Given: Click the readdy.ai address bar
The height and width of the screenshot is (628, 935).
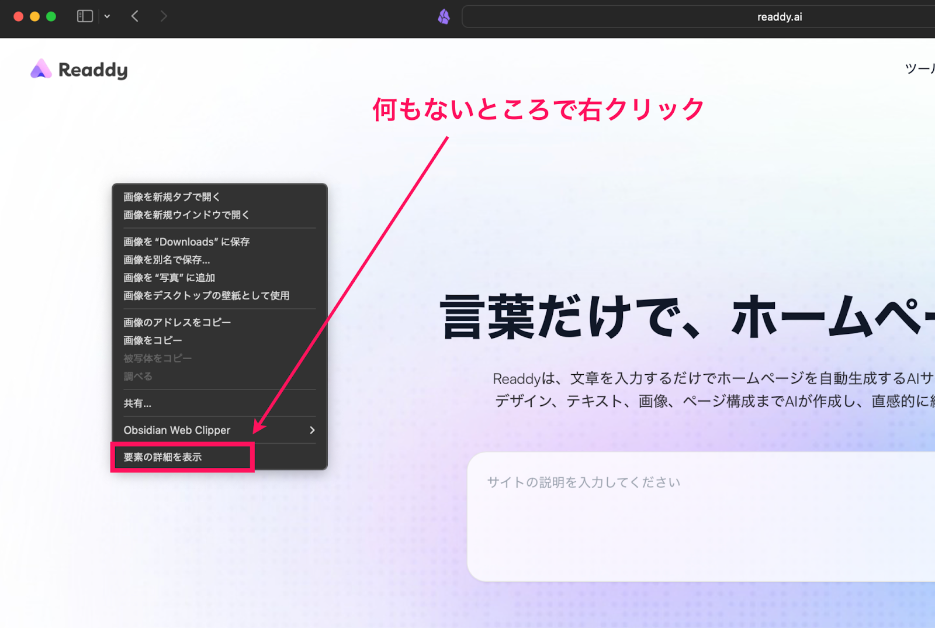Looking at the screenshot, I should pos(780,16).
